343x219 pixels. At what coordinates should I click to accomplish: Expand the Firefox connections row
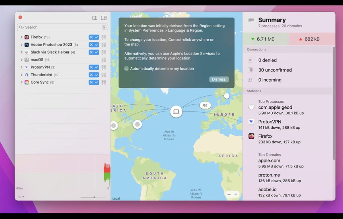click(21, 37)
